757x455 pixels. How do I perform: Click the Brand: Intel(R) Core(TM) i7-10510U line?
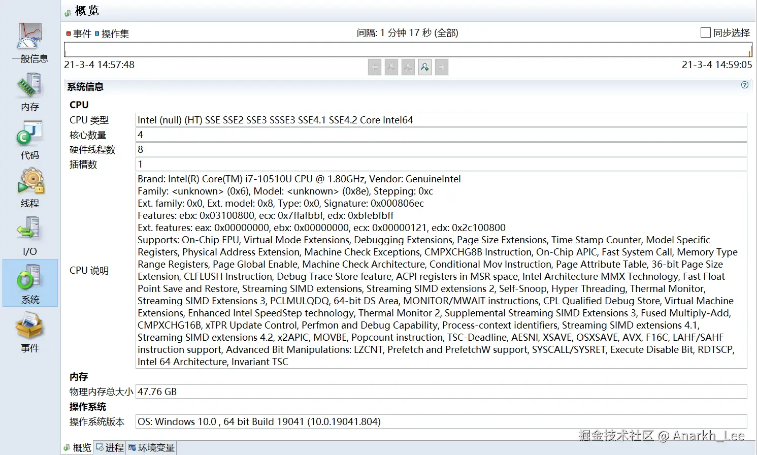click(x=299, y=179)
